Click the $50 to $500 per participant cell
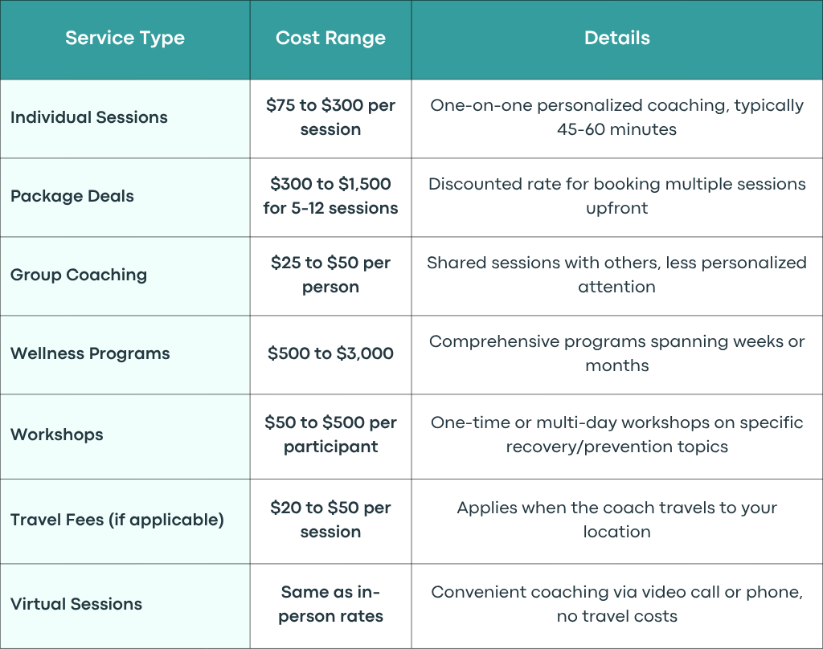 click(330, 435)
